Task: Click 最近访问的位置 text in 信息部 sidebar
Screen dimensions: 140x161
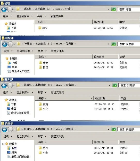Action: point(21,71)
